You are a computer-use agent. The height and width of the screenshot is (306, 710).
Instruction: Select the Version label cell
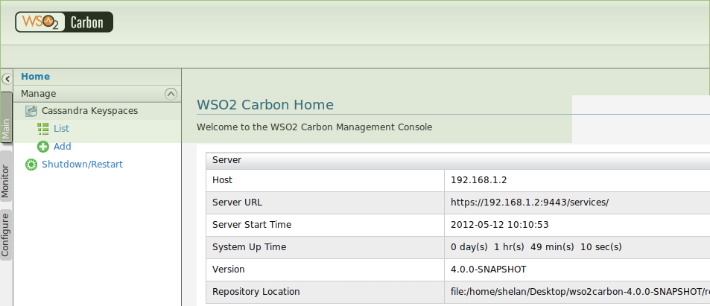coord(325,270)
